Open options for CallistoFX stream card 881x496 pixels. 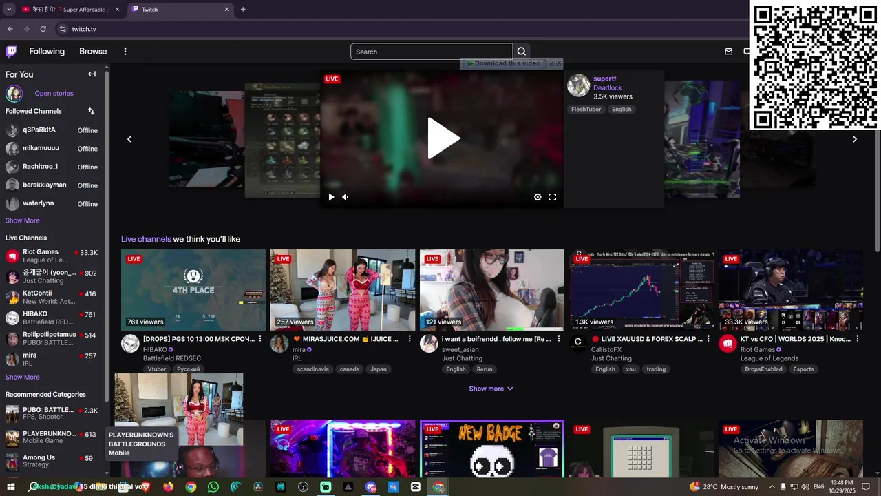coord(708,339)
